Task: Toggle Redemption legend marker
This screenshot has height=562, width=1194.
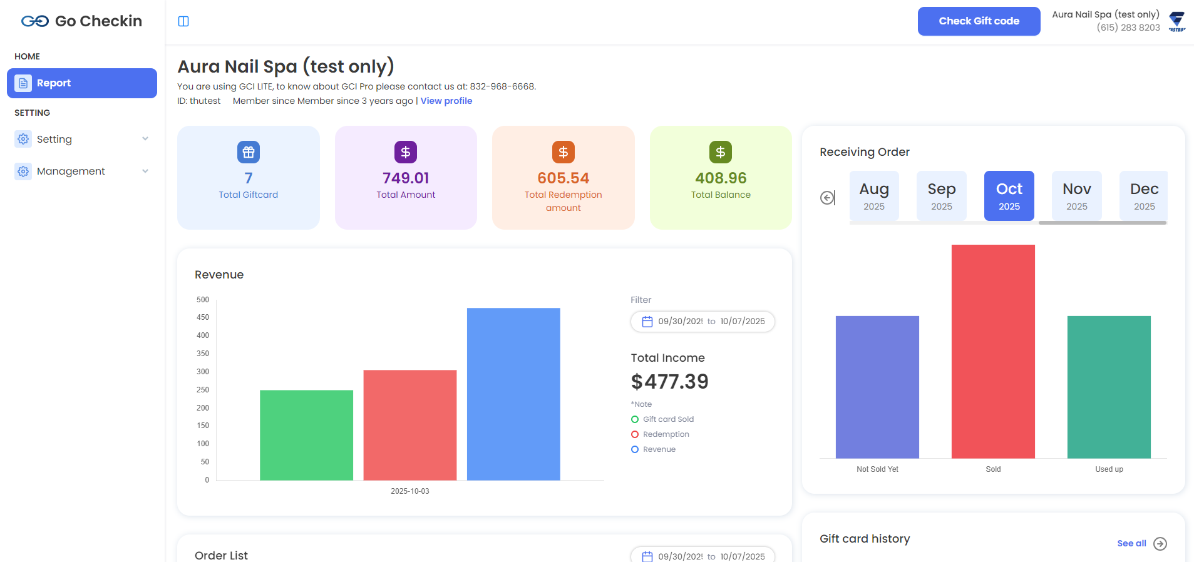Action: point(635,434)
